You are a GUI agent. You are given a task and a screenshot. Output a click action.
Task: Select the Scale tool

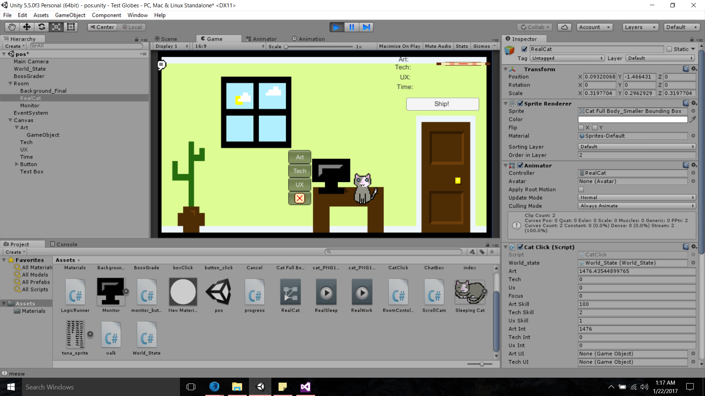tap(56, 27)
